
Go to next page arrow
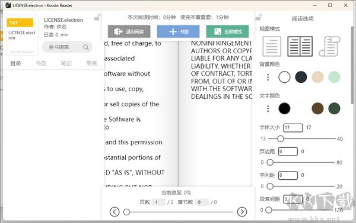tap(242, 212)
